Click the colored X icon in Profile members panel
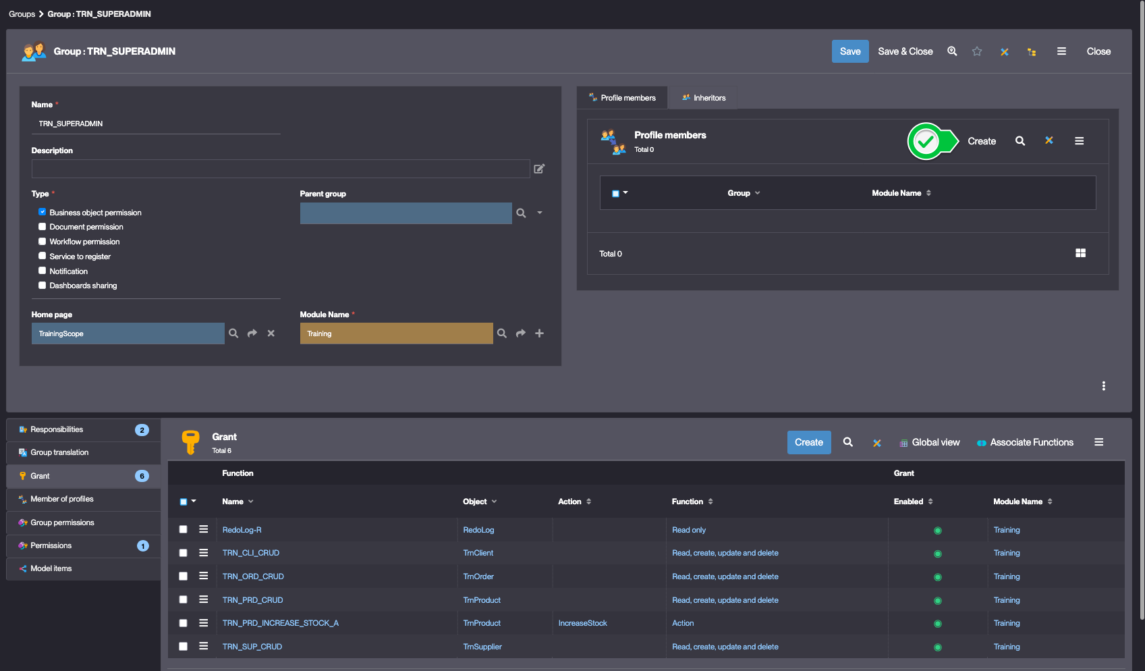The image size is (1145, 671). (1049, 140)
